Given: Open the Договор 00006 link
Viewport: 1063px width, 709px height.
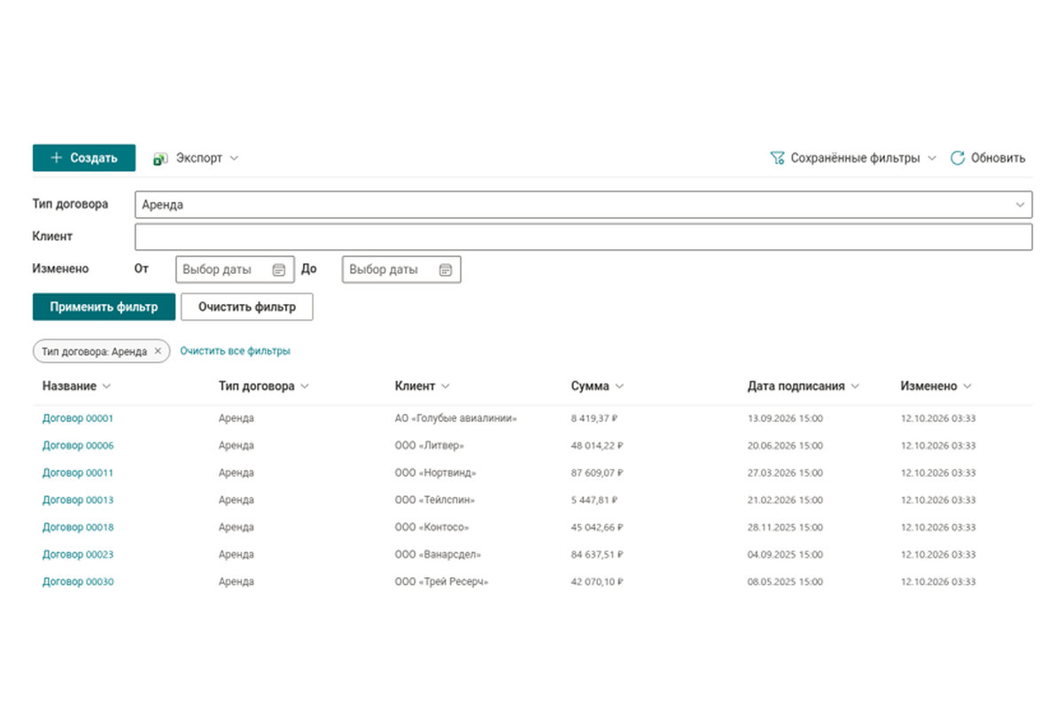Looking at the screenshot, I should tap(78, 446).
